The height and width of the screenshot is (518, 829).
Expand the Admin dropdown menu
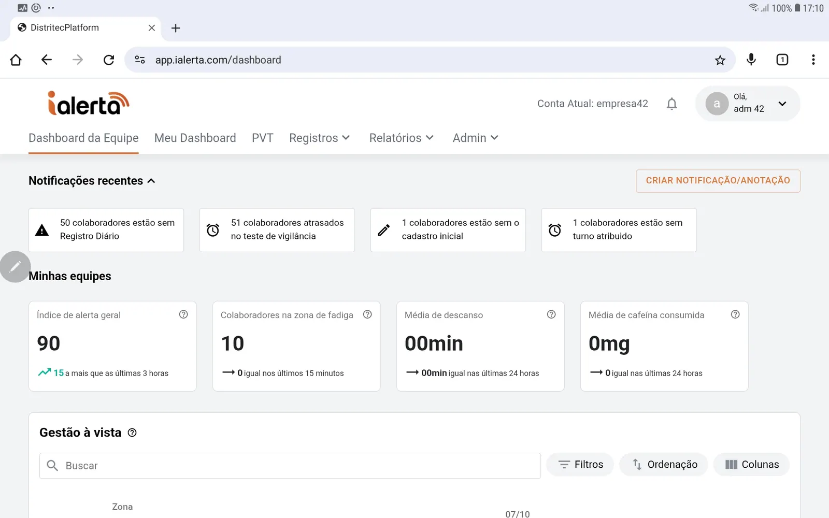(x=476, y=138)
